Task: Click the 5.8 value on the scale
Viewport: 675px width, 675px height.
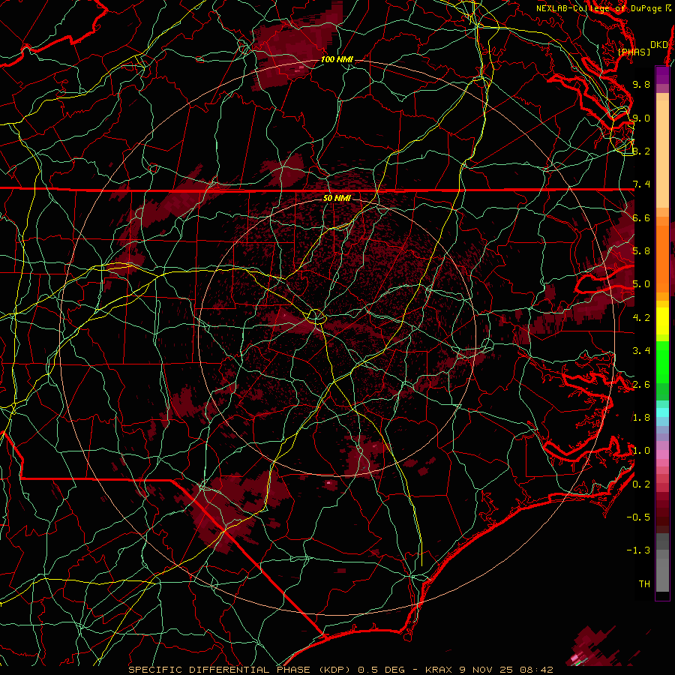Action: coord(641,251)
